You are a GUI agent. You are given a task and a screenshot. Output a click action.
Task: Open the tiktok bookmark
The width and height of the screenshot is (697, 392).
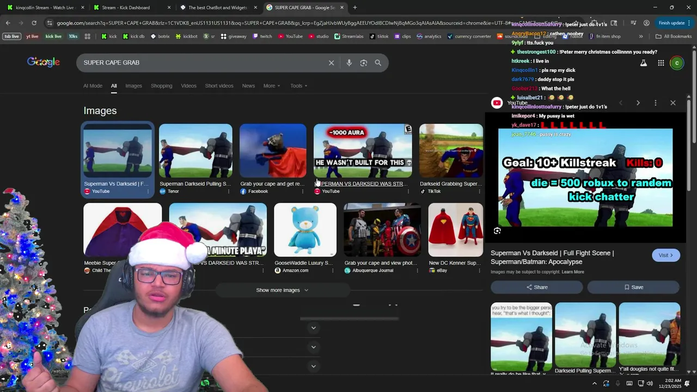379,36
